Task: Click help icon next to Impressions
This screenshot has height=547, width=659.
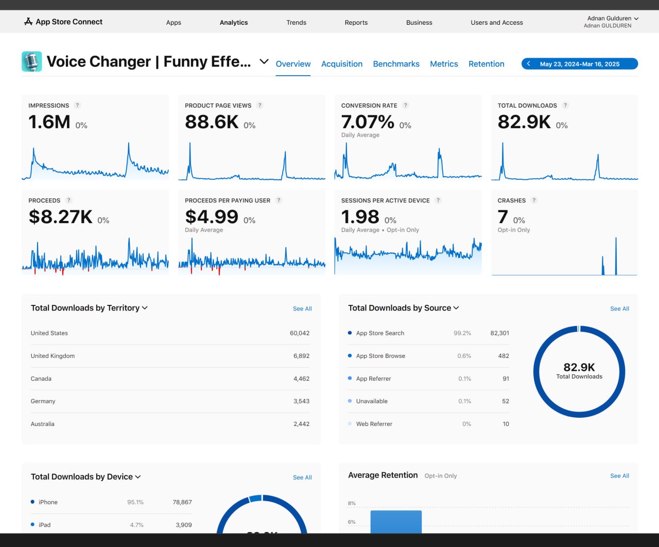Action: point(78,106)
